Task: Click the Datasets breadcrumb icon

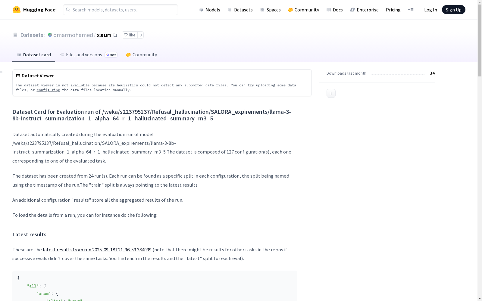Action: (15, 35)
